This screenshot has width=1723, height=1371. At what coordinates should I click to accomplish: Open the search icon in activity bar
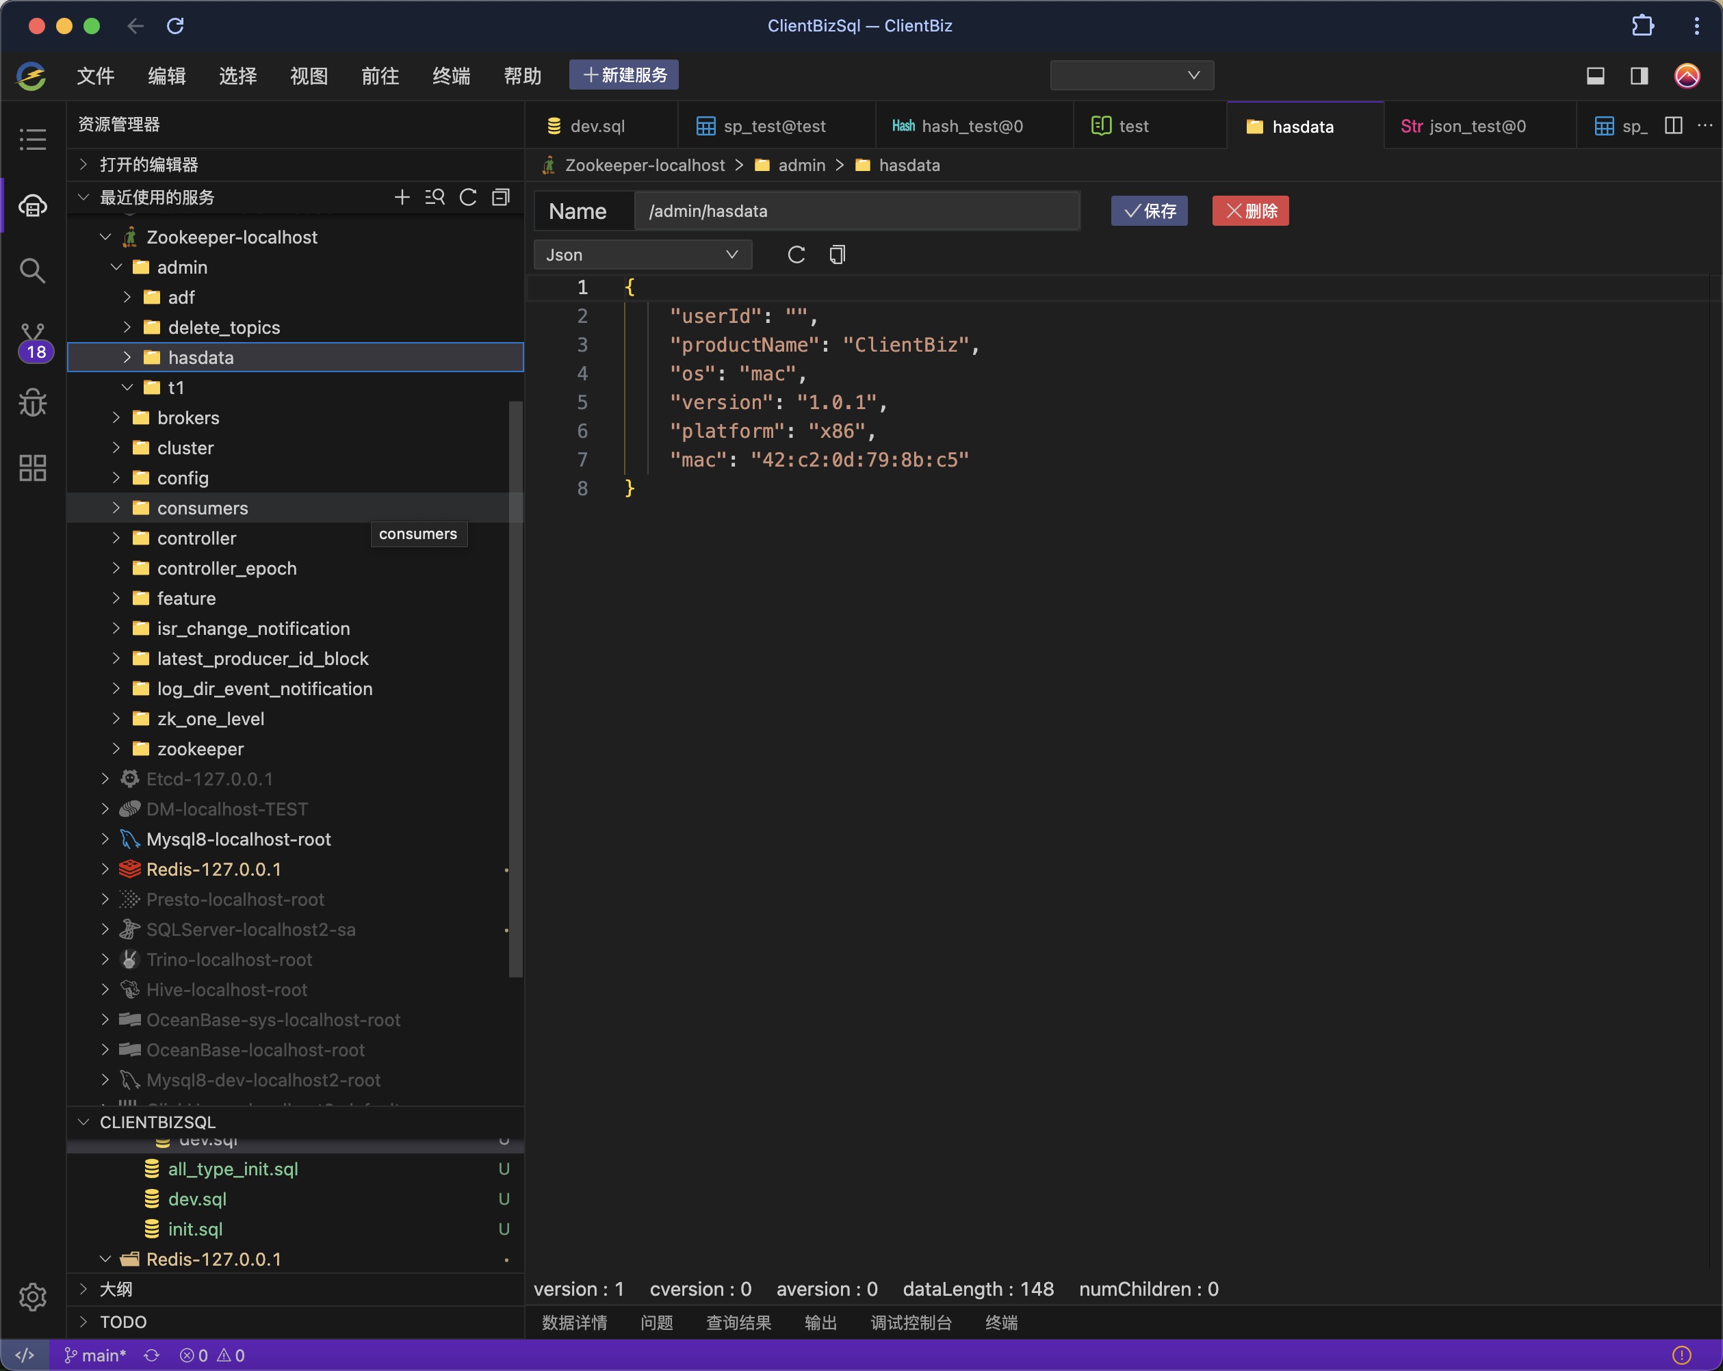32,271
